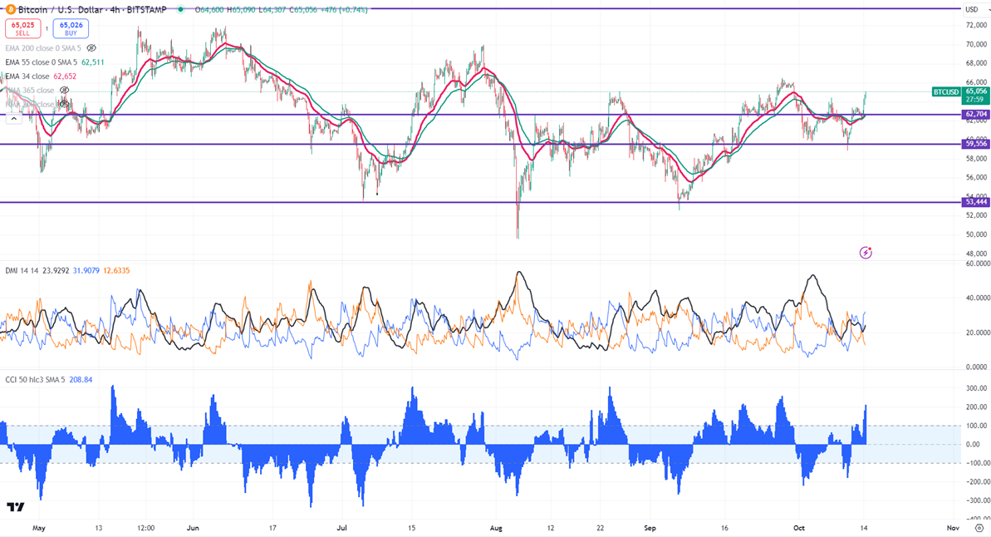Click the EMA 55 value 62,511

(x=93, y=62)
